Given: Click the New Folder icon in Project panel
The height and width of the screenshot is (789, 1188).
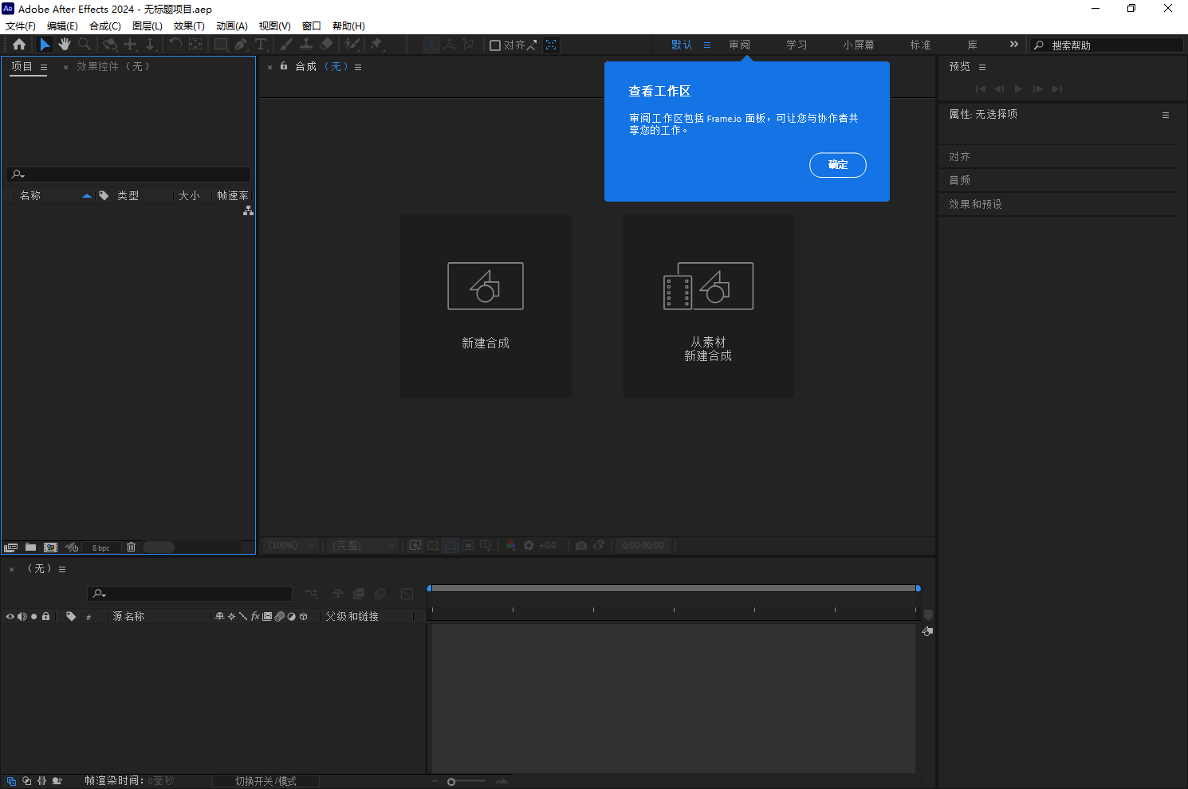Looking at the screenshot, I should pos(31,548).
